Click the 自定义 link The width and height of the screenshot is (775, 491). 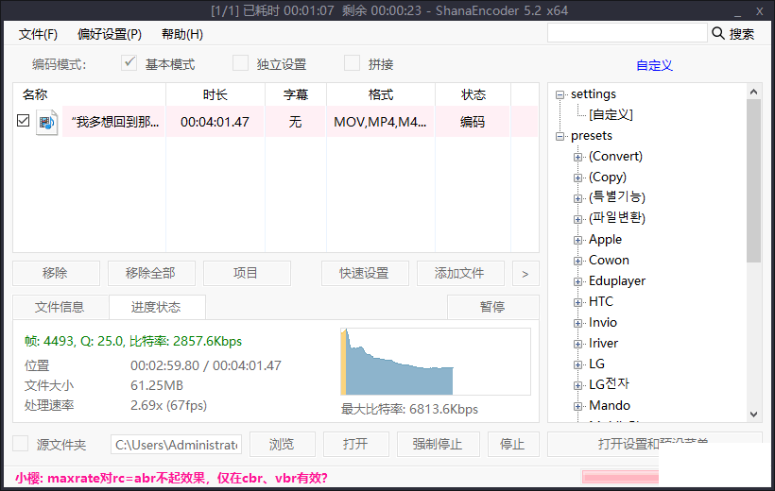coord(654,65)
